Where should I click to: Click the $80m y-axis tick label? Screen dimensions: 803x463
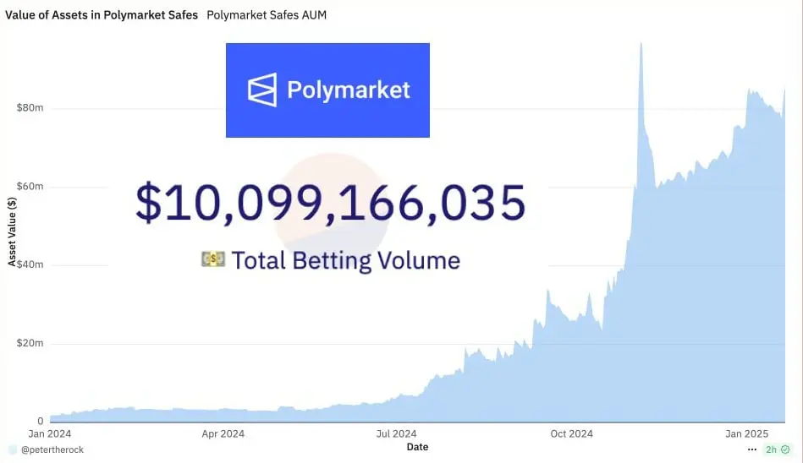[x=30, y=108]
